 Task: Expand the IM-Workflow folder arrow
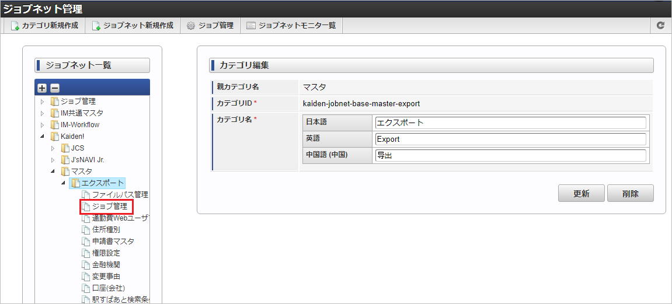tap(42, 125)
